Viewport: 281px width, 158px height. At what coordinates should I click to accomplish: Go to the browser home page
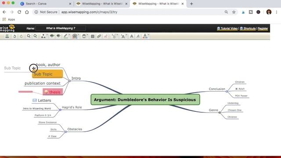pyautogui.click(x=27, y=12)
